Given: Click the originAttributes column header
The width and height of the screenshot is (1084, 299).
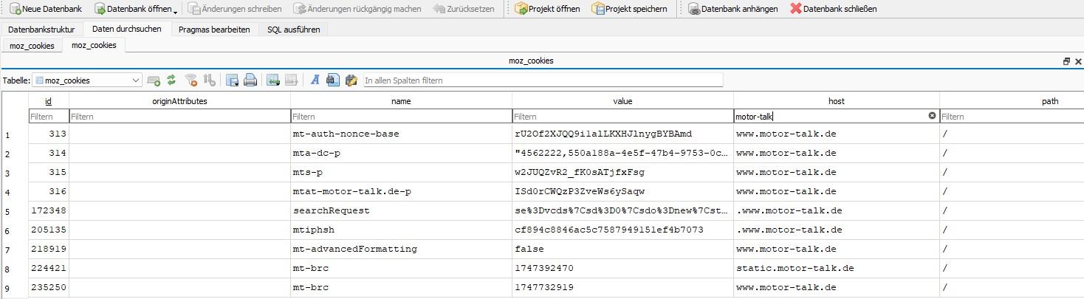Looking at the screenshot, I should [x=179, y=100].
